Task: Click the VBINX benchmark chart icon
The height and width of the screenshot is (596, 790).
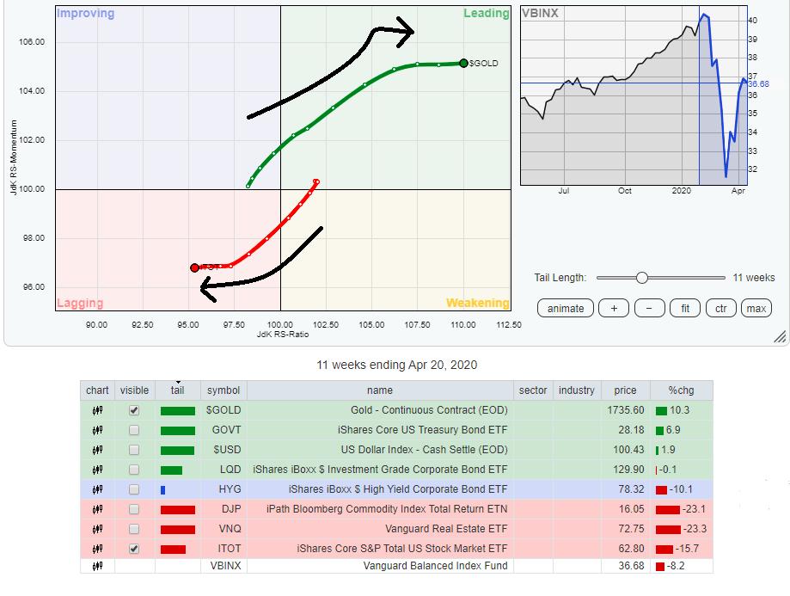Action: pyautogui.click(x=97, y=565)
